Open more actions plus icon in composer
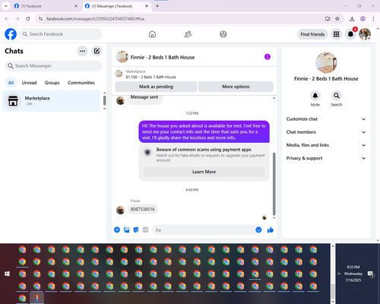 point(117,230)
